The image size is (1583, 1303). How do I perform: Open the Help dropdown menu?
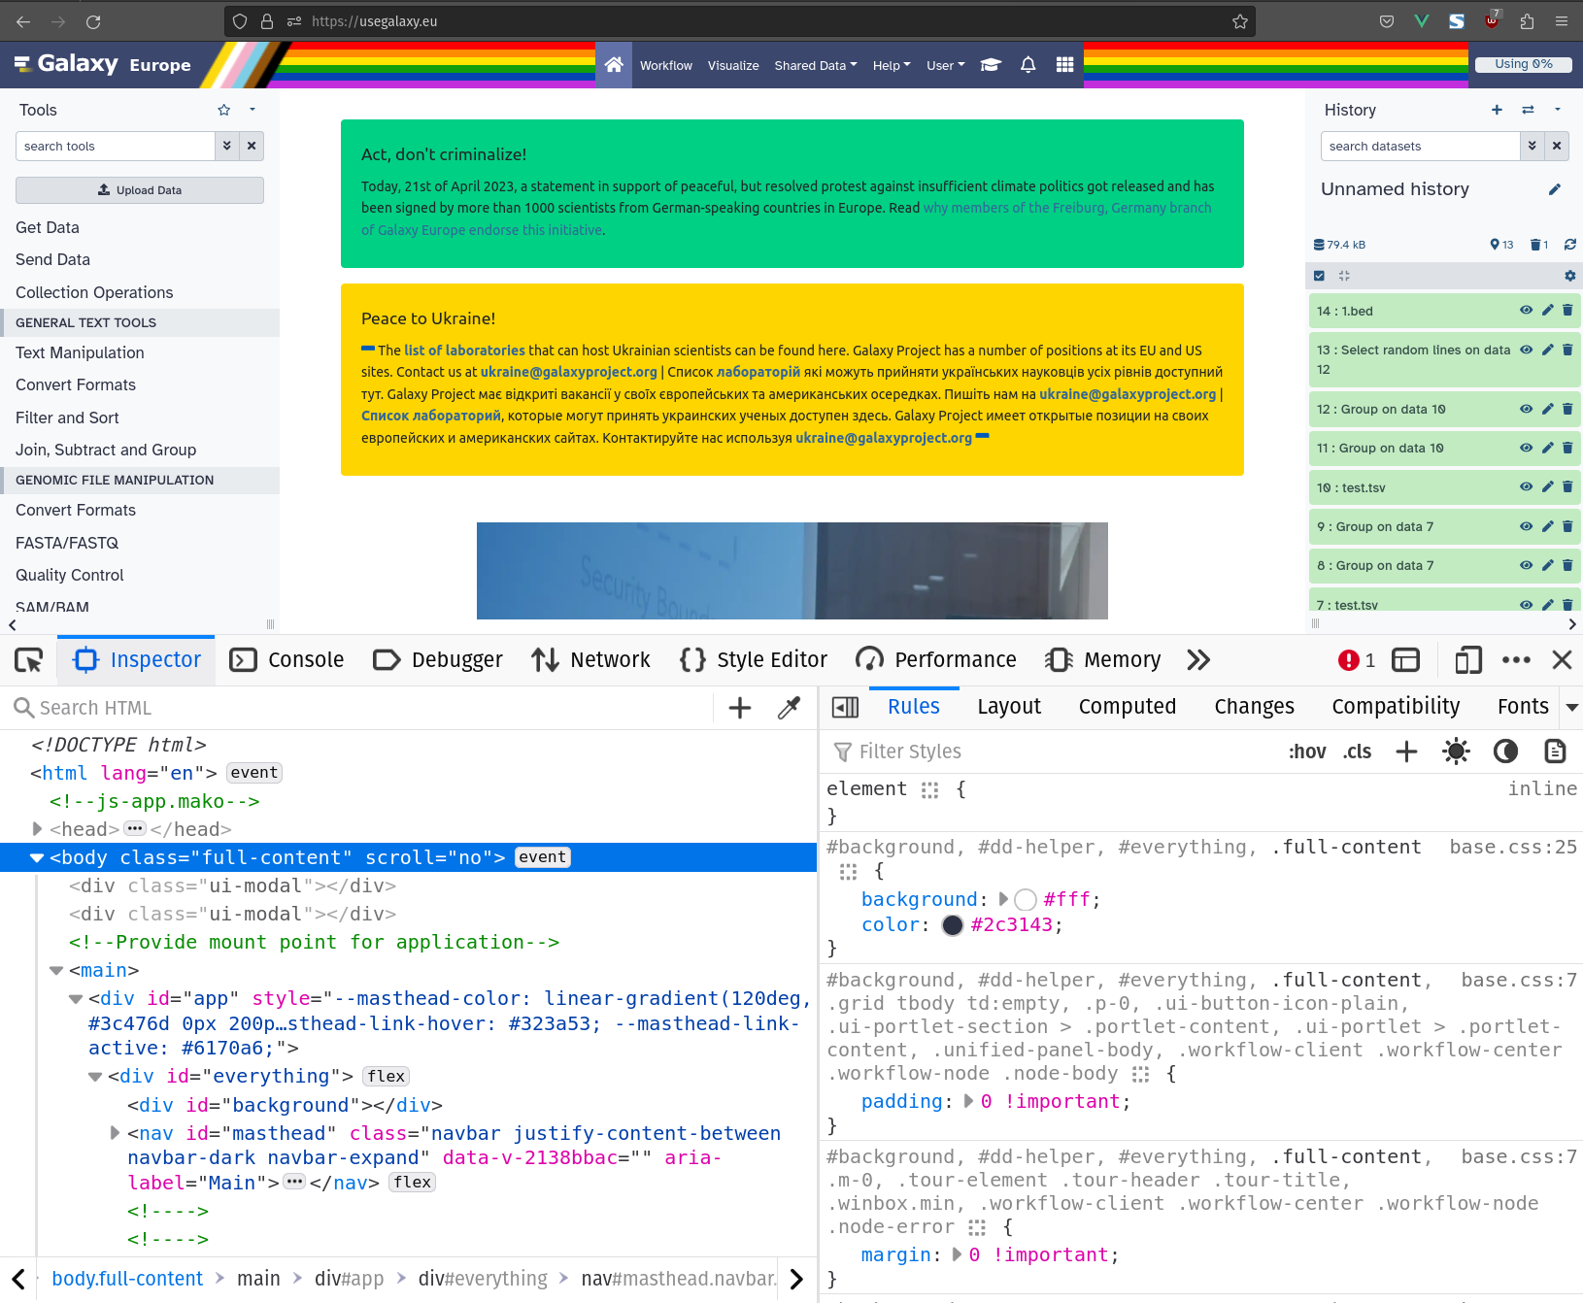[892, 65]
